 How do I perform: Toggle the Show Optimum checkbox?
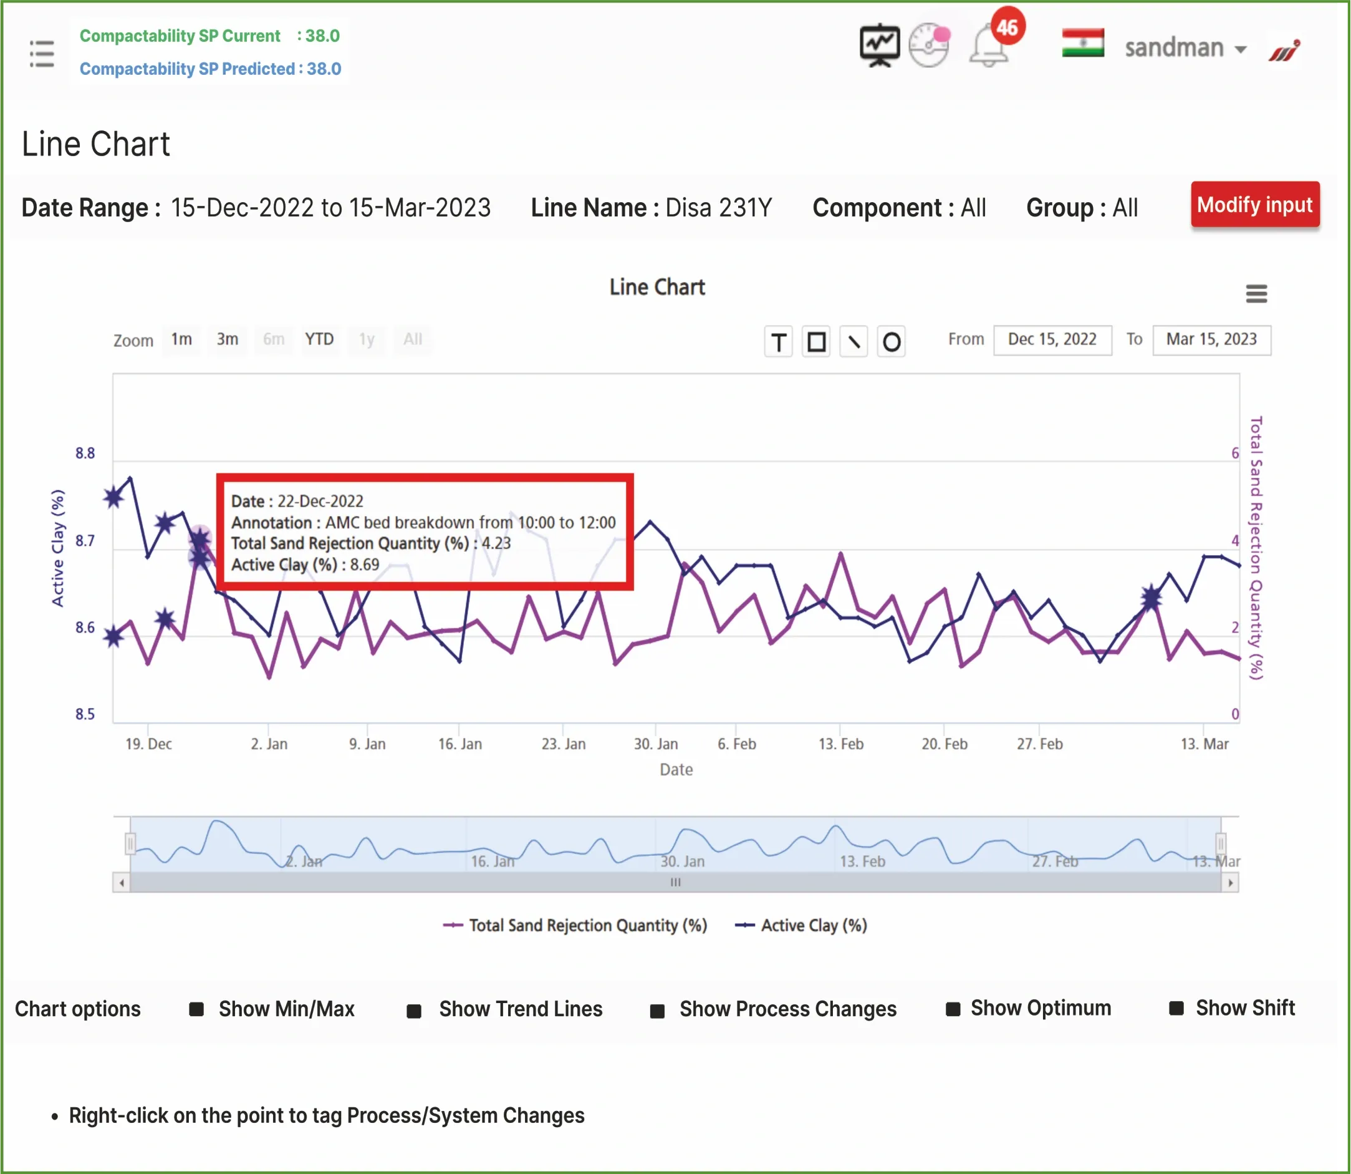pos(953,1009)
